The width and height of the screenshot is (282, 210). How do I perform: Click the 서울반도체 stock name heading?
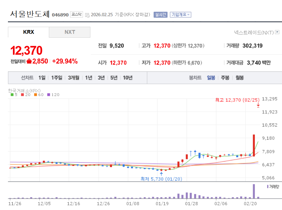(30, 14)
